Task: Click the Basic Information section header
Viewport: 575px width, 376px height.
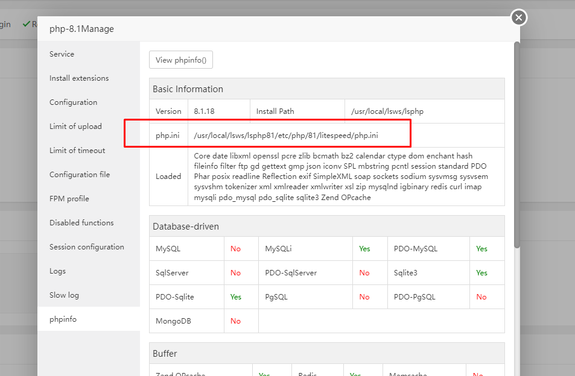Action: (188, 89)
